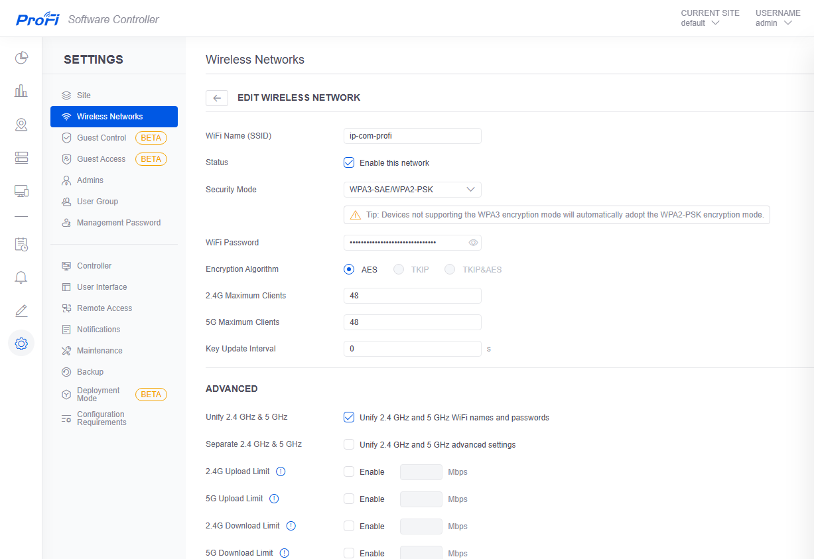Image resolution: width=814 pixels, height=559 pixels.
Task: Click the info icon next to 2.4G Upload Limit
Action: pyautogui.click(x=281, y=471)
